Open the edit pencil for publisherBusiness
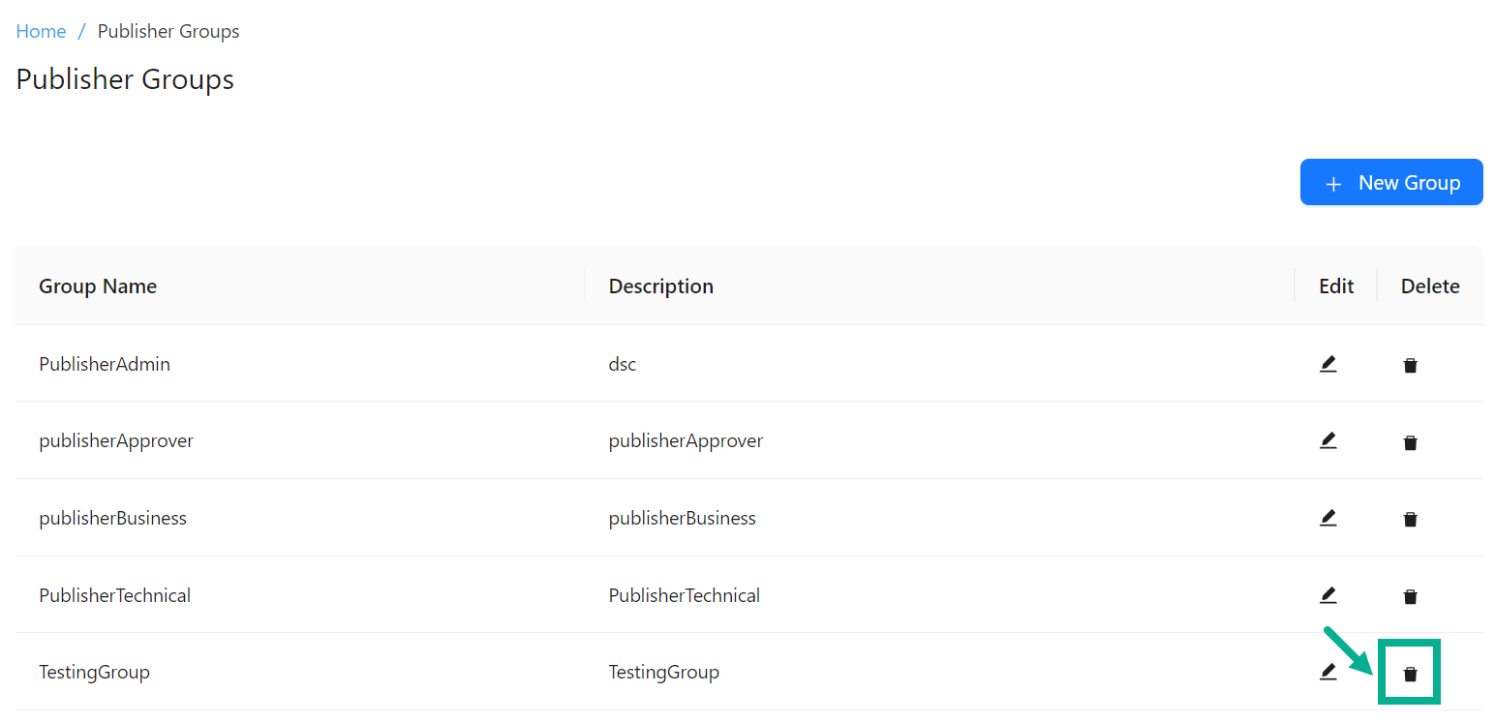This screenshot has width=1495, height=723. click(1328, 518)
